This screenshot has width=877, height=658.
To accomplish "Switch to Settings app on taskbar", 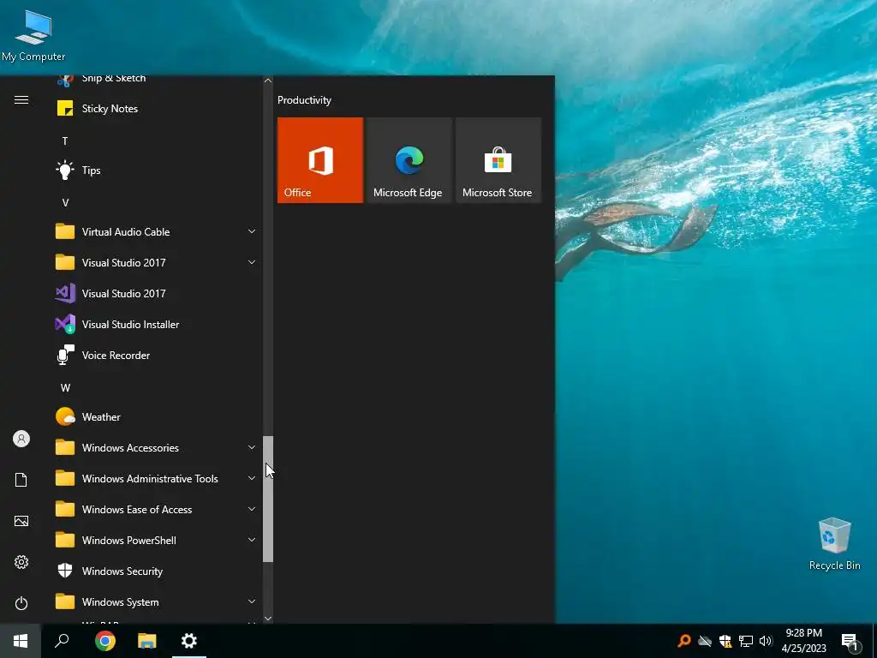I will 189,641.
